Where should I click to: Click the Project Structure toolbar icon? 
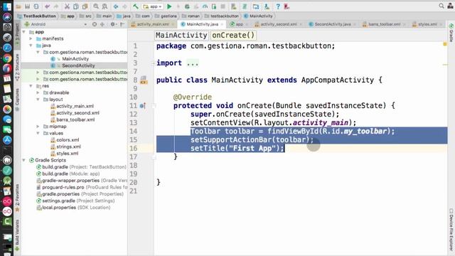pyautogui.click(x=256, y=6)
